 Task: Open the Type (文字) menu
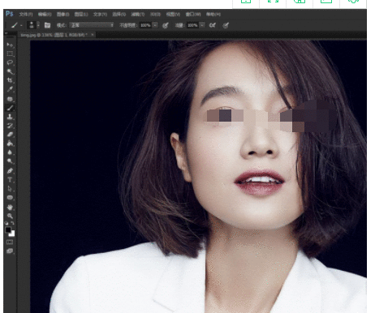(100, 15)
